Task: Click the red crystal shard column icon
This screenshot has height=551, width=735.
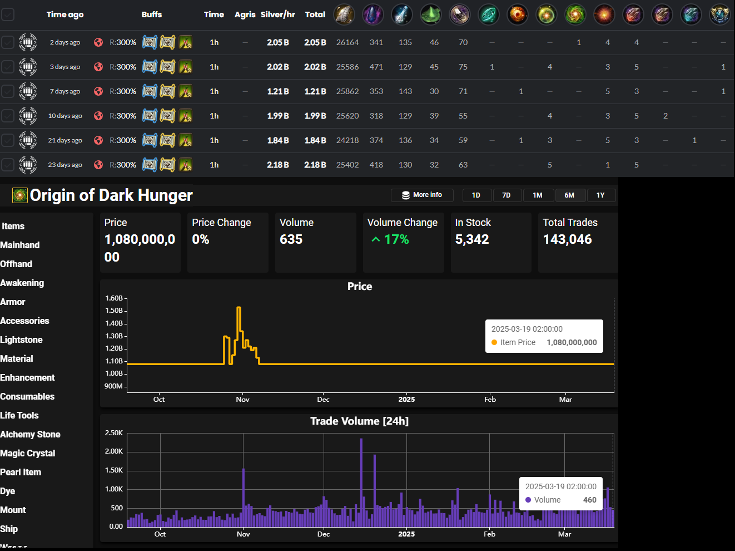Action: pos(633,14)
